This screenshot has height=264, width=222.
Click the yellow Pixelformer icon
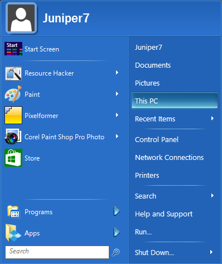tap(13, 115)
